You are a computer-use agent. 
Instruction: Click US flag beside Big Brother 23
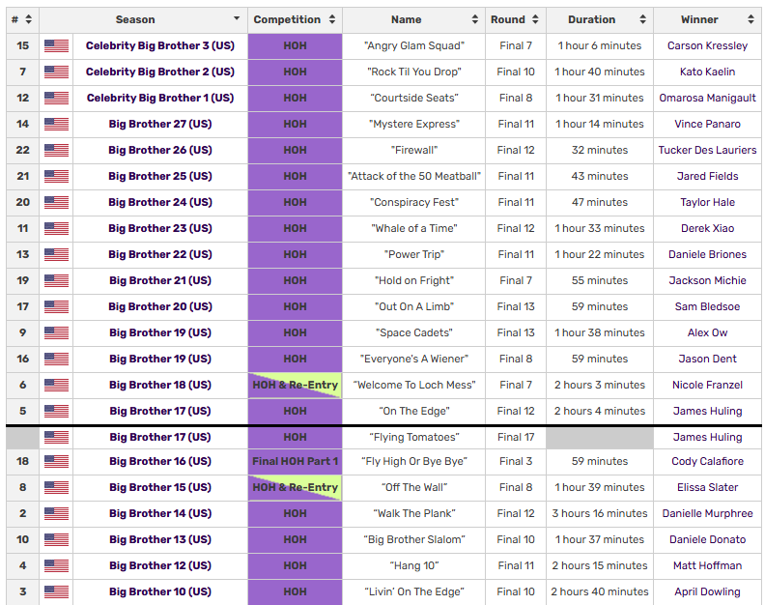56,228
